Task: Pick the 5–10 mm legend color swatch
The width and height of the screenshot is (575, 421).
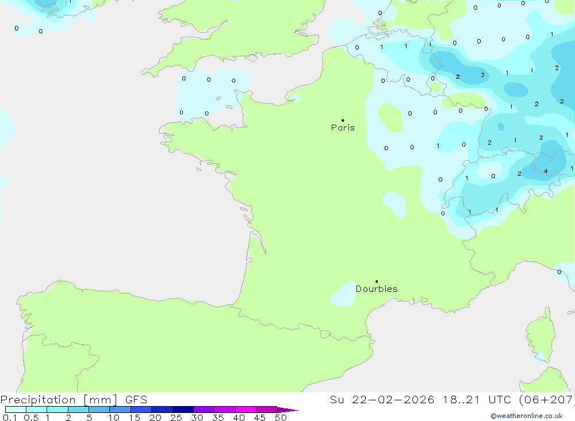Action: pyautogui.click(x=99, y=410)
